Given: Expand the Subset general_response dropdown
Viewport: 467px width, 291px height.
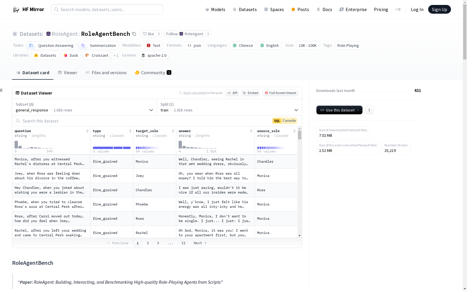Looking at the screenshot, I should (84, 107).
